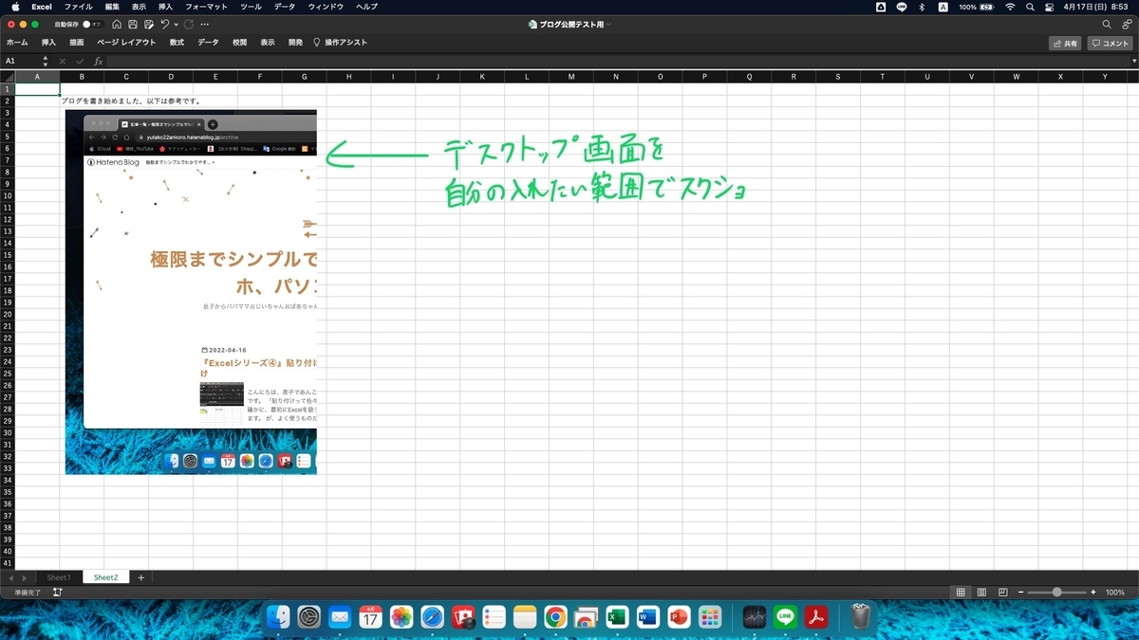1139x640 pixels.
Task: Select the Insert Function fx icon
Action: tap(99, 60)
